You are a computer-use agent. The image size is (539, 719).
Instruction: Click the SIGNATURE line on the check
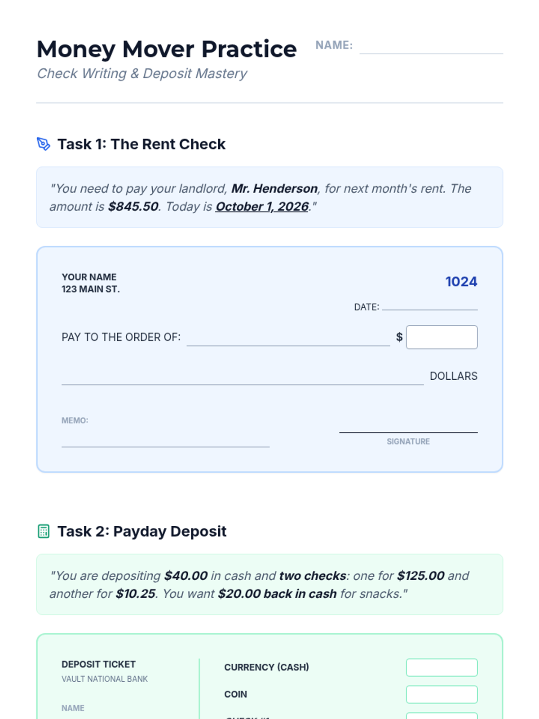point(408,427)
